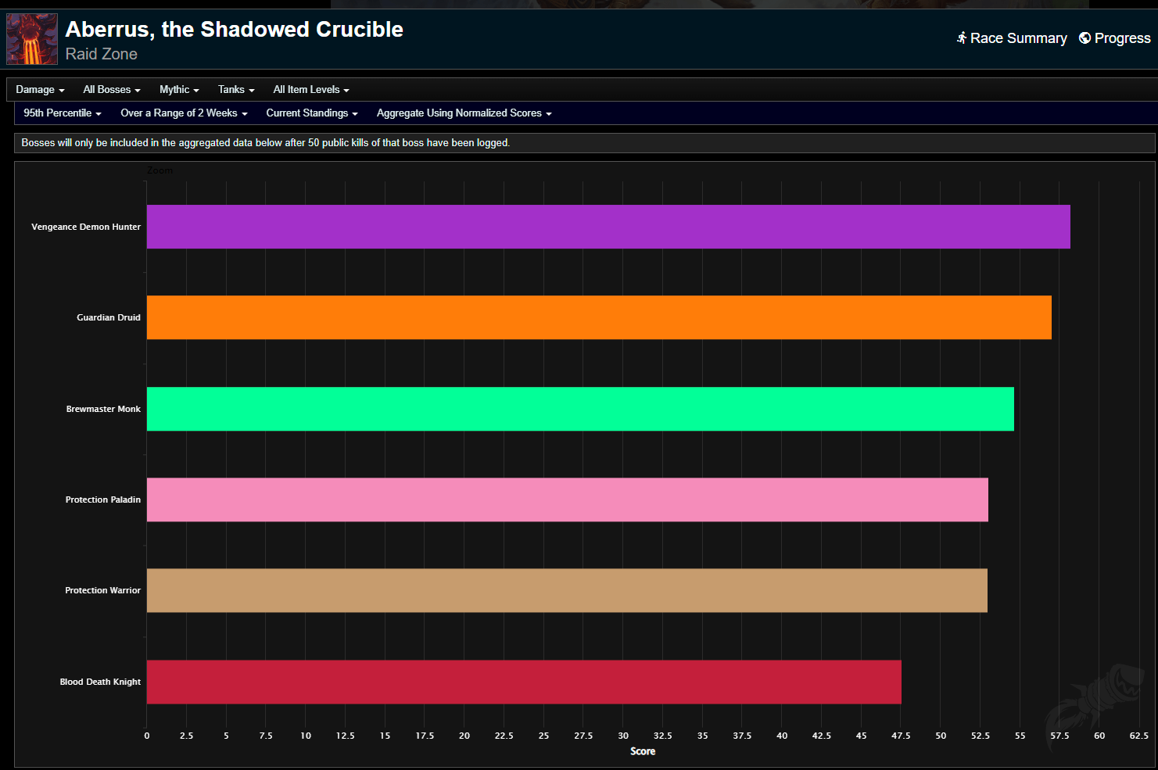Click the Protection Paladin axis label

click(x=103, y=500)
